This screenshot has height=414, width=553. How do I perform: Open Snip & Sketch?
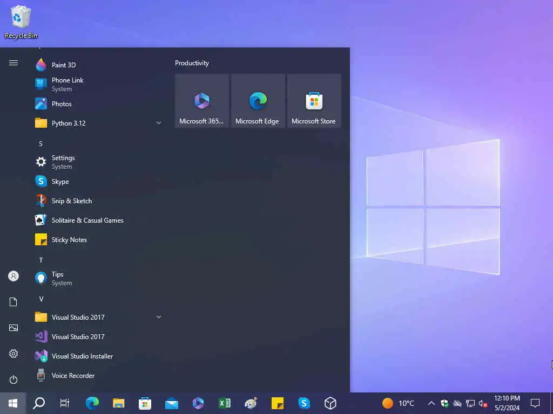coord(99,201)
